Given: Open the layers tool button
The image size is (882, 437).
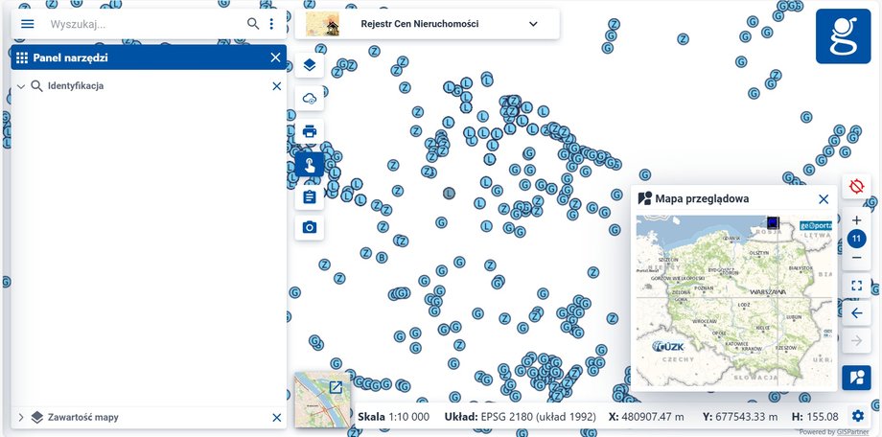Looking at the screenshot, I should click(310, 65).
